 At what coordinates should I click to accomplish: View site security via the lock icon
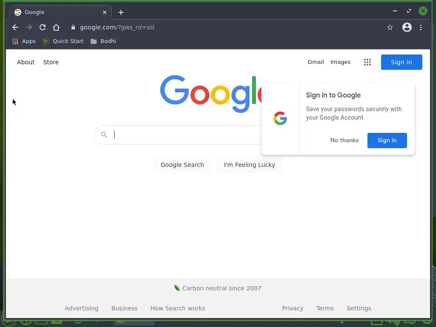73,27
